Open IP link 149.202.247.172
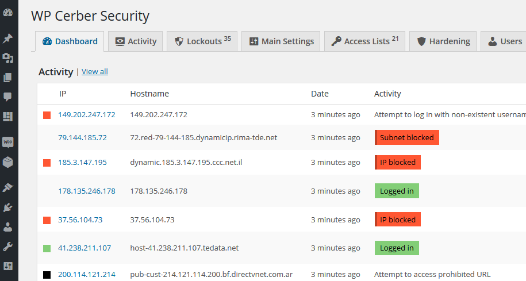Viewport: 526px width, 281px height. tap(87, 115)
